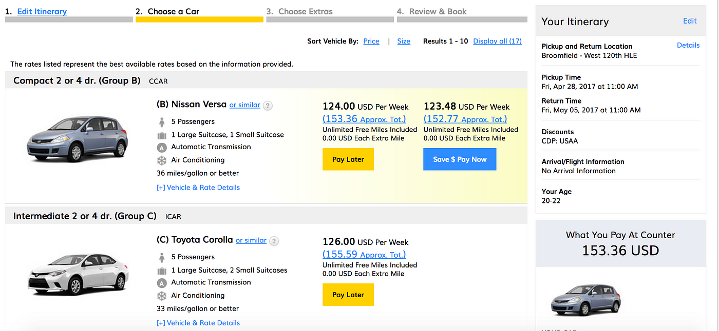
Task: Click the 124.00 USD Per Week rate
Action: point(366,107)
